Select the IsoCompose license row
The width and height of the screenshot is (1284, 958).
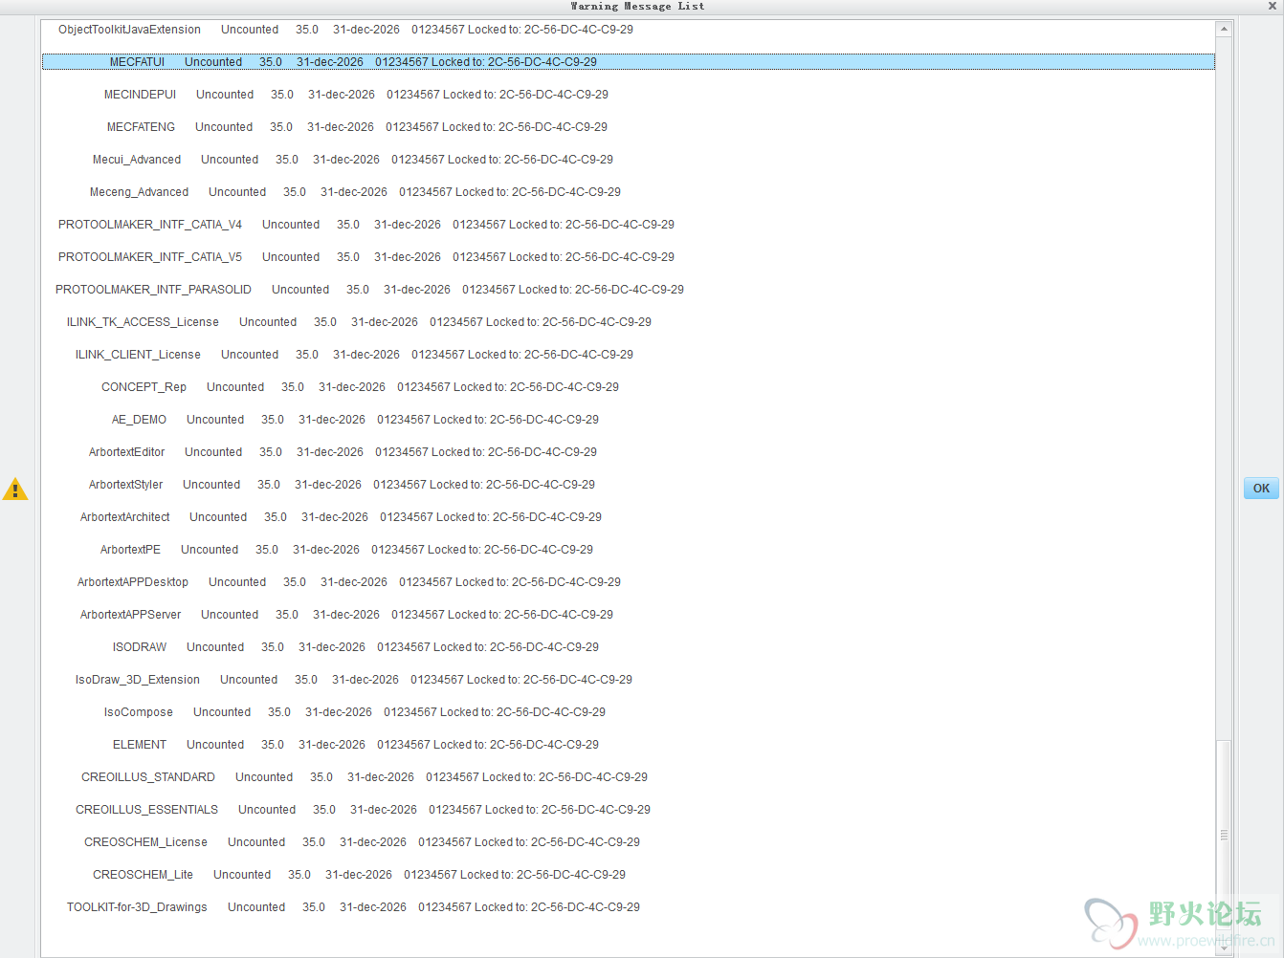click(629, 712)
